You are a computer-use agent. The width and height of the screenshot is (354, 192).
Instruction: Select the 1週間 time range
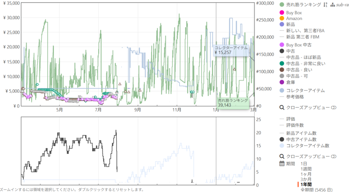(x=306, y=169)
